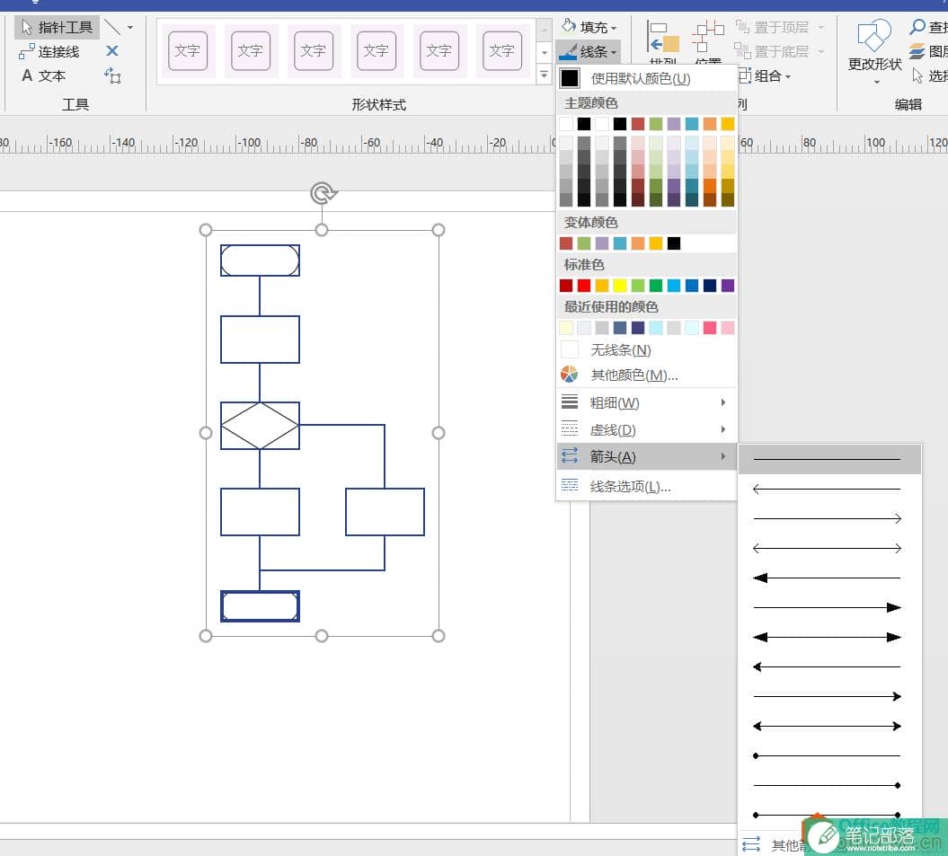Click the Find magnifier icon

point(917,27)
